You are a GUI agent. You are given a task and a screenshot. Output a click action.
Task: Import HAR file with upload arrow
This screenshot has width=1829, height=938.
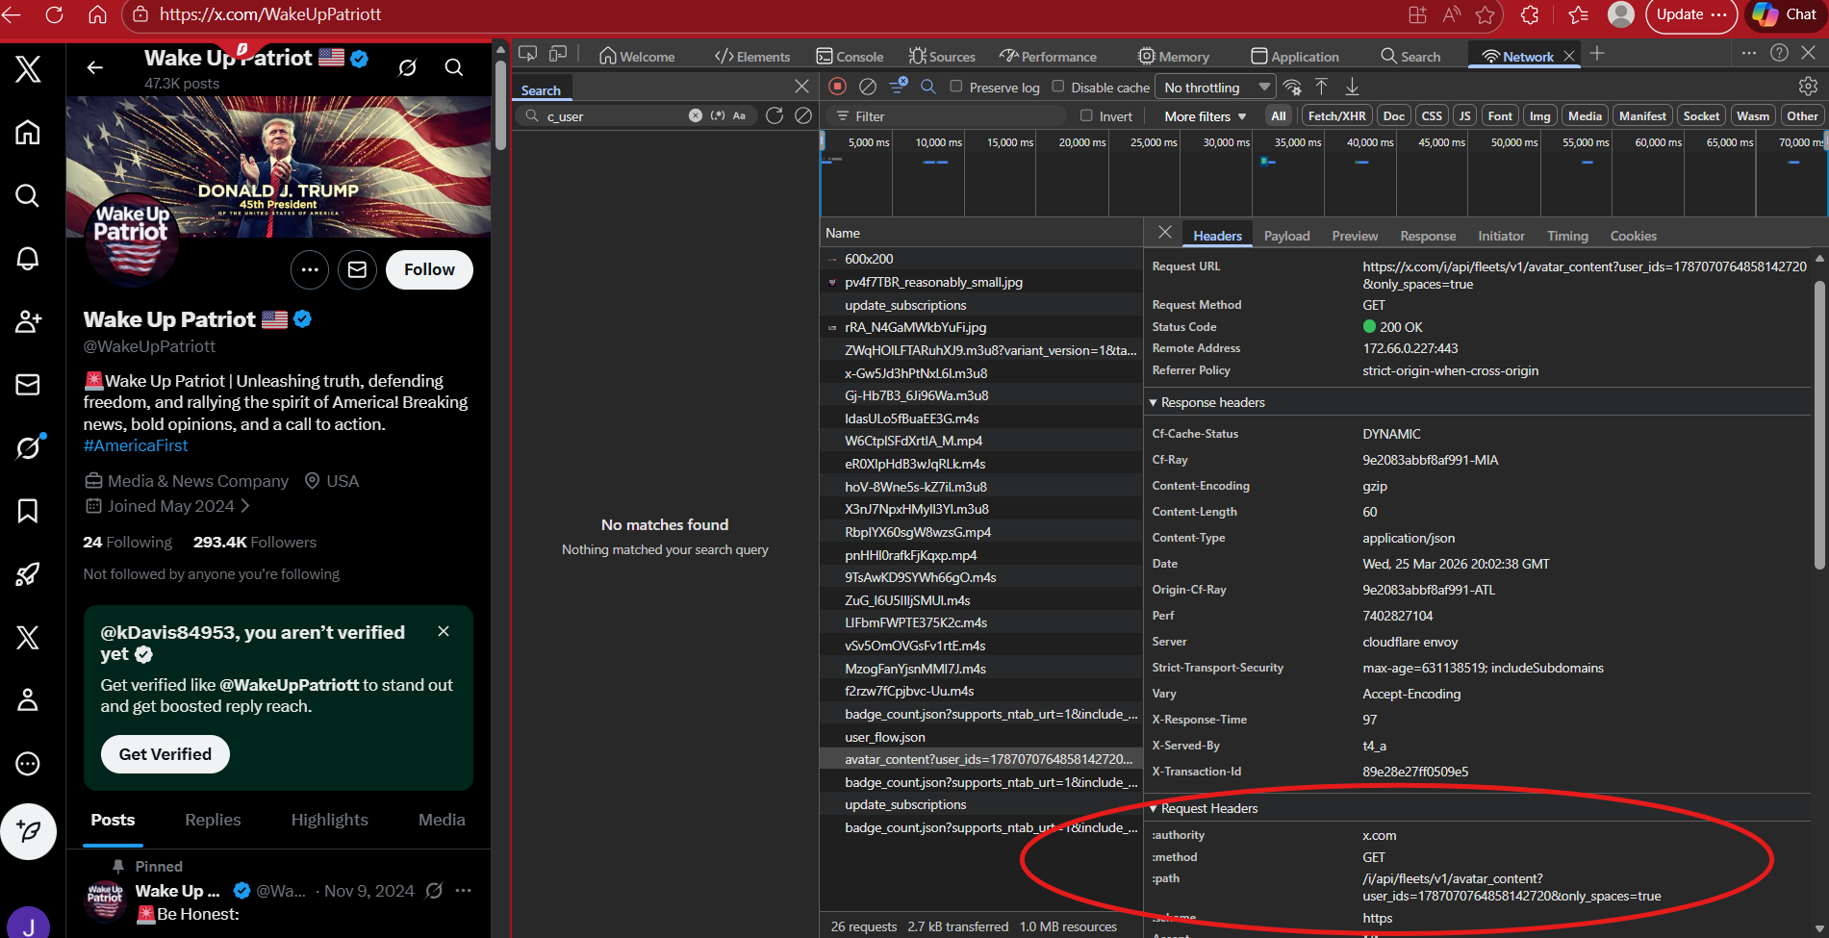pyautogui.click(x=1322, y=87)
